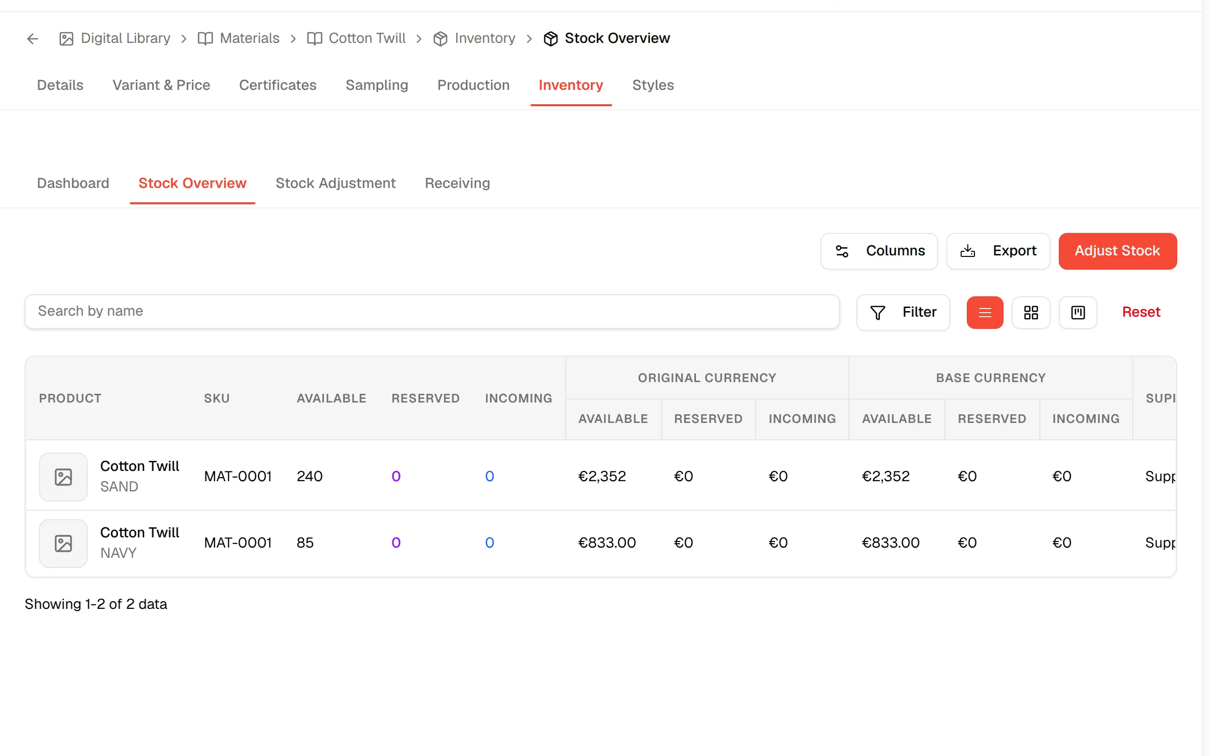Switch to the Certificates tab
The width and height of the screenshot is (1210, 756).
(x=277, y=85)
